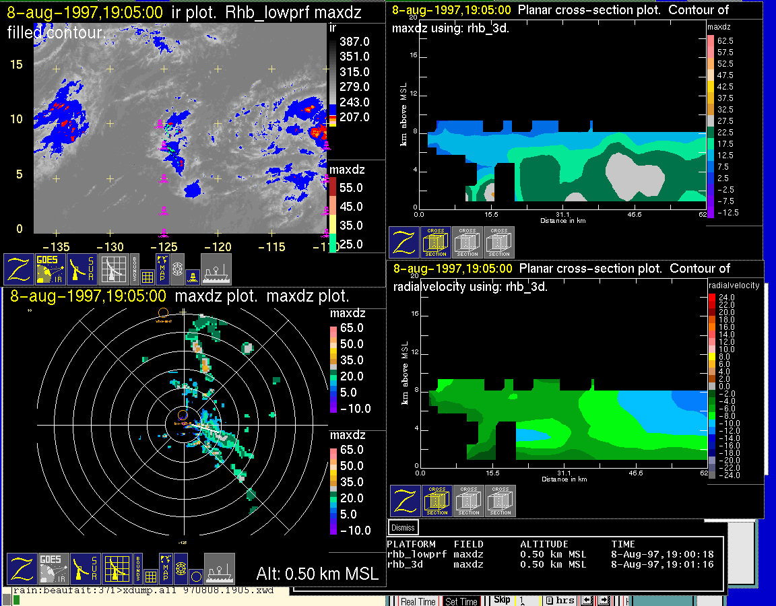This screenshot has width=776, height=606.
Task: Click the Set Time button
Action: [x=461, y=601]
